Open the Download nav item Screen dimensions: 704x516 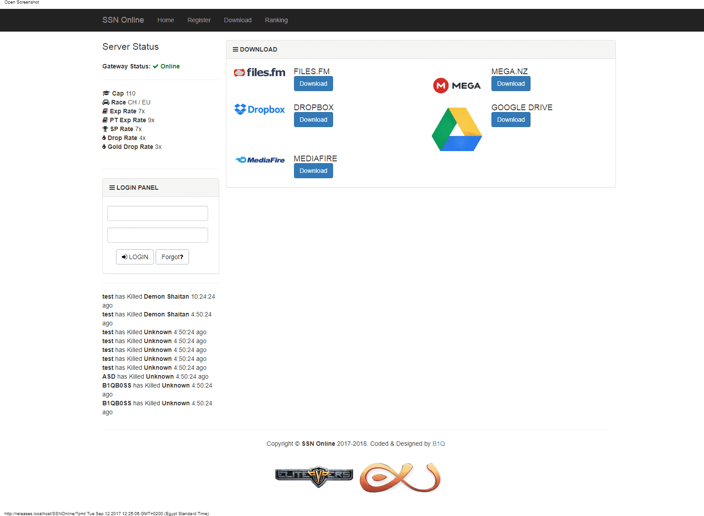pyautogui.click(x=237, y=20)
